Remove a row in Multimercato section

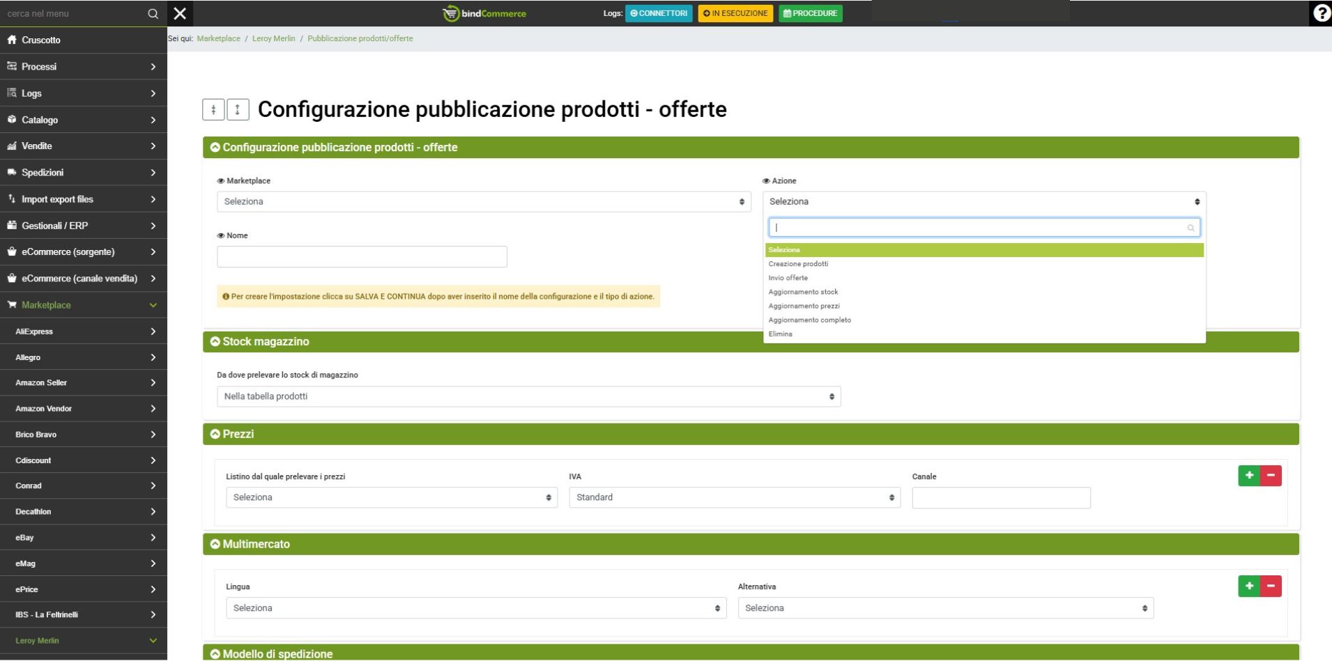(1271, 586)
